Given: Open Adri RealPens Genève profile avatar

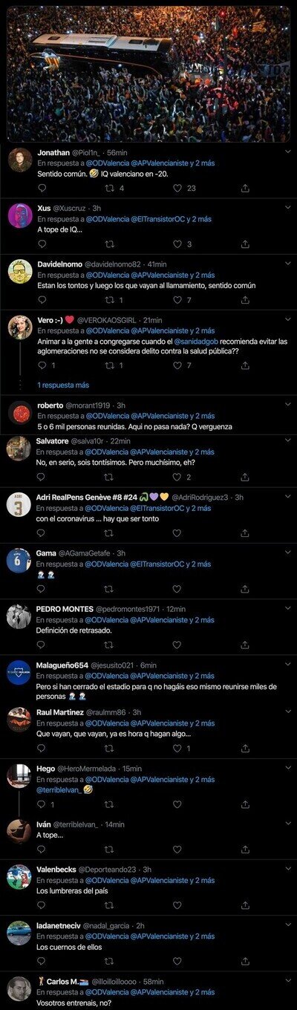Looking at the screenshot, I should coord(19,508).
